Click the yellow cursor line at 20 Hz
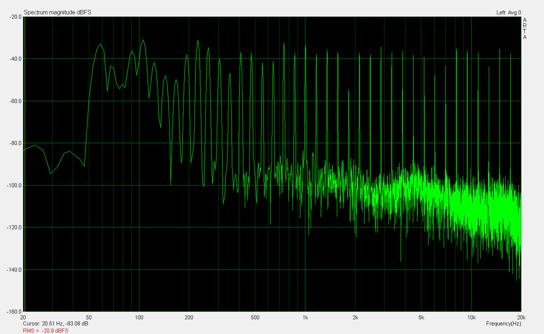The height and width of the screenshot is (334, 544). (25, 170)
